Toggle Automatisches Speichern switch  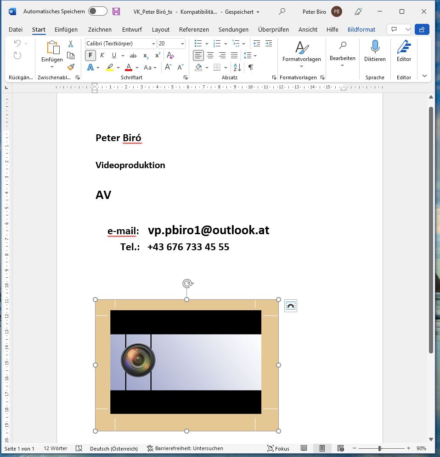(x=97, y=11)
